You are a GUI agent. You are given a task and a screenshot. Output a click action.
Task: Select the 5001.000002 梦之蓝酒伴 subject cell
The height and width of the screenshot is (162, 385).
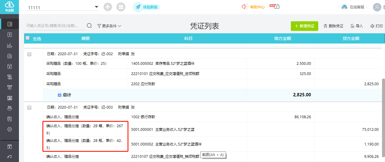[187, 144]
